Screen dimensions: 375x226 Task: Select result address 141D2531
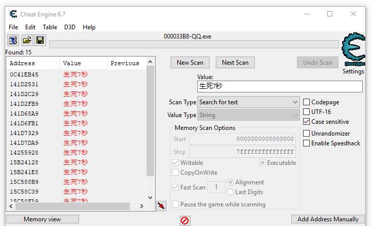[x=24, y=84]
